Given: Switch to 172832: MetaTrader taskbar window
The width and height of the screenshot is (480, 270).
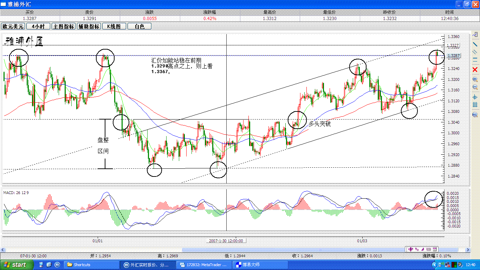Looking at the screenshot, I should click(x=204, y=265).
